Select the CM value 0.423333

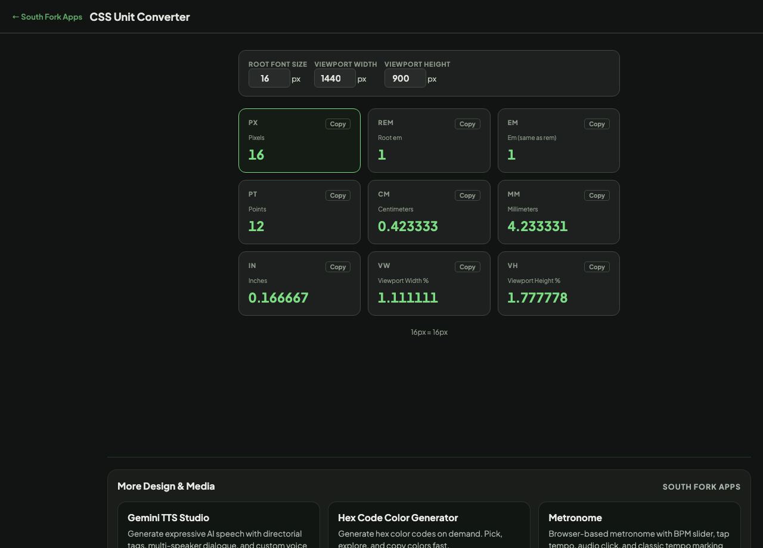408,226
